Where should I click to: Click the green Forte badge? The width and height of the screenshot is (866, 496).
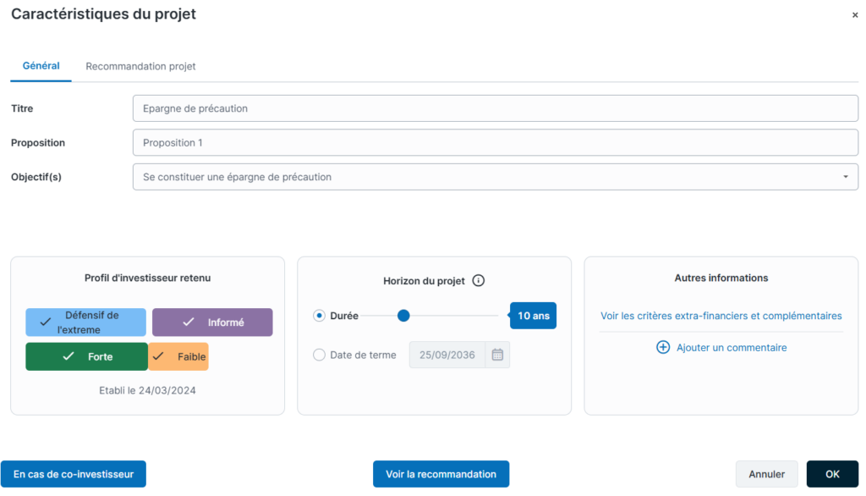coord(87,356)
